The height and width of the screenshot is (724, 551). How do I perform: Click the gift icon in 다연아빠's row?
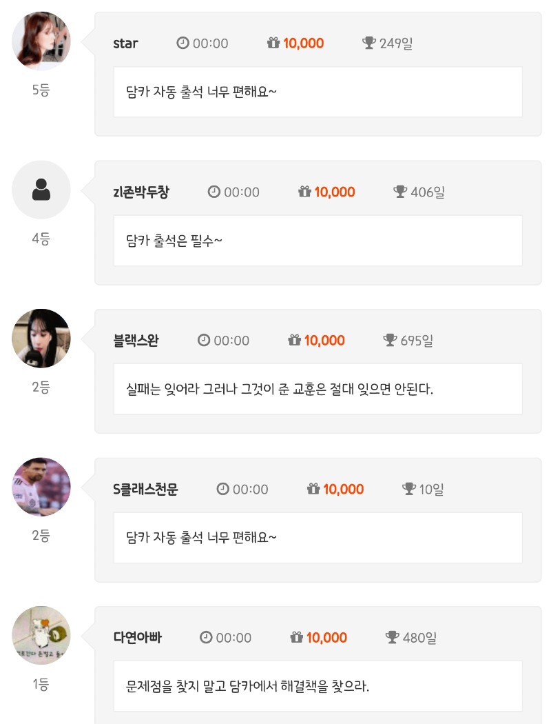(x=297, y=638)
